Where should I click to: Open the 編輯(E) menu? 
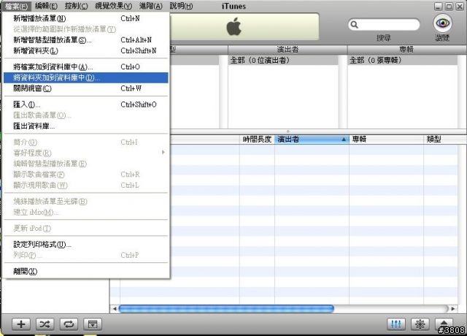click(x=46, y=6)
